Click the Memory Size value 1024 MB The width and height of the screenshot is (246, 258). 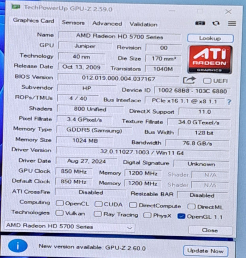[x=85, y=141]
